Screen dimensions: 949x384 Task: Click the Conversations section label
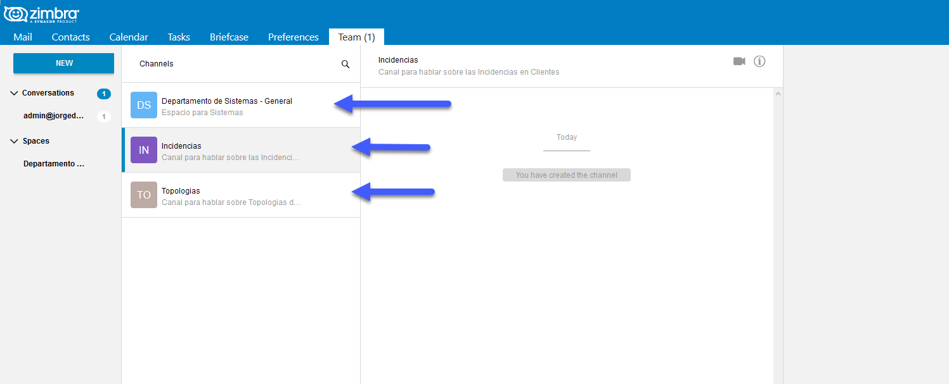48,93
